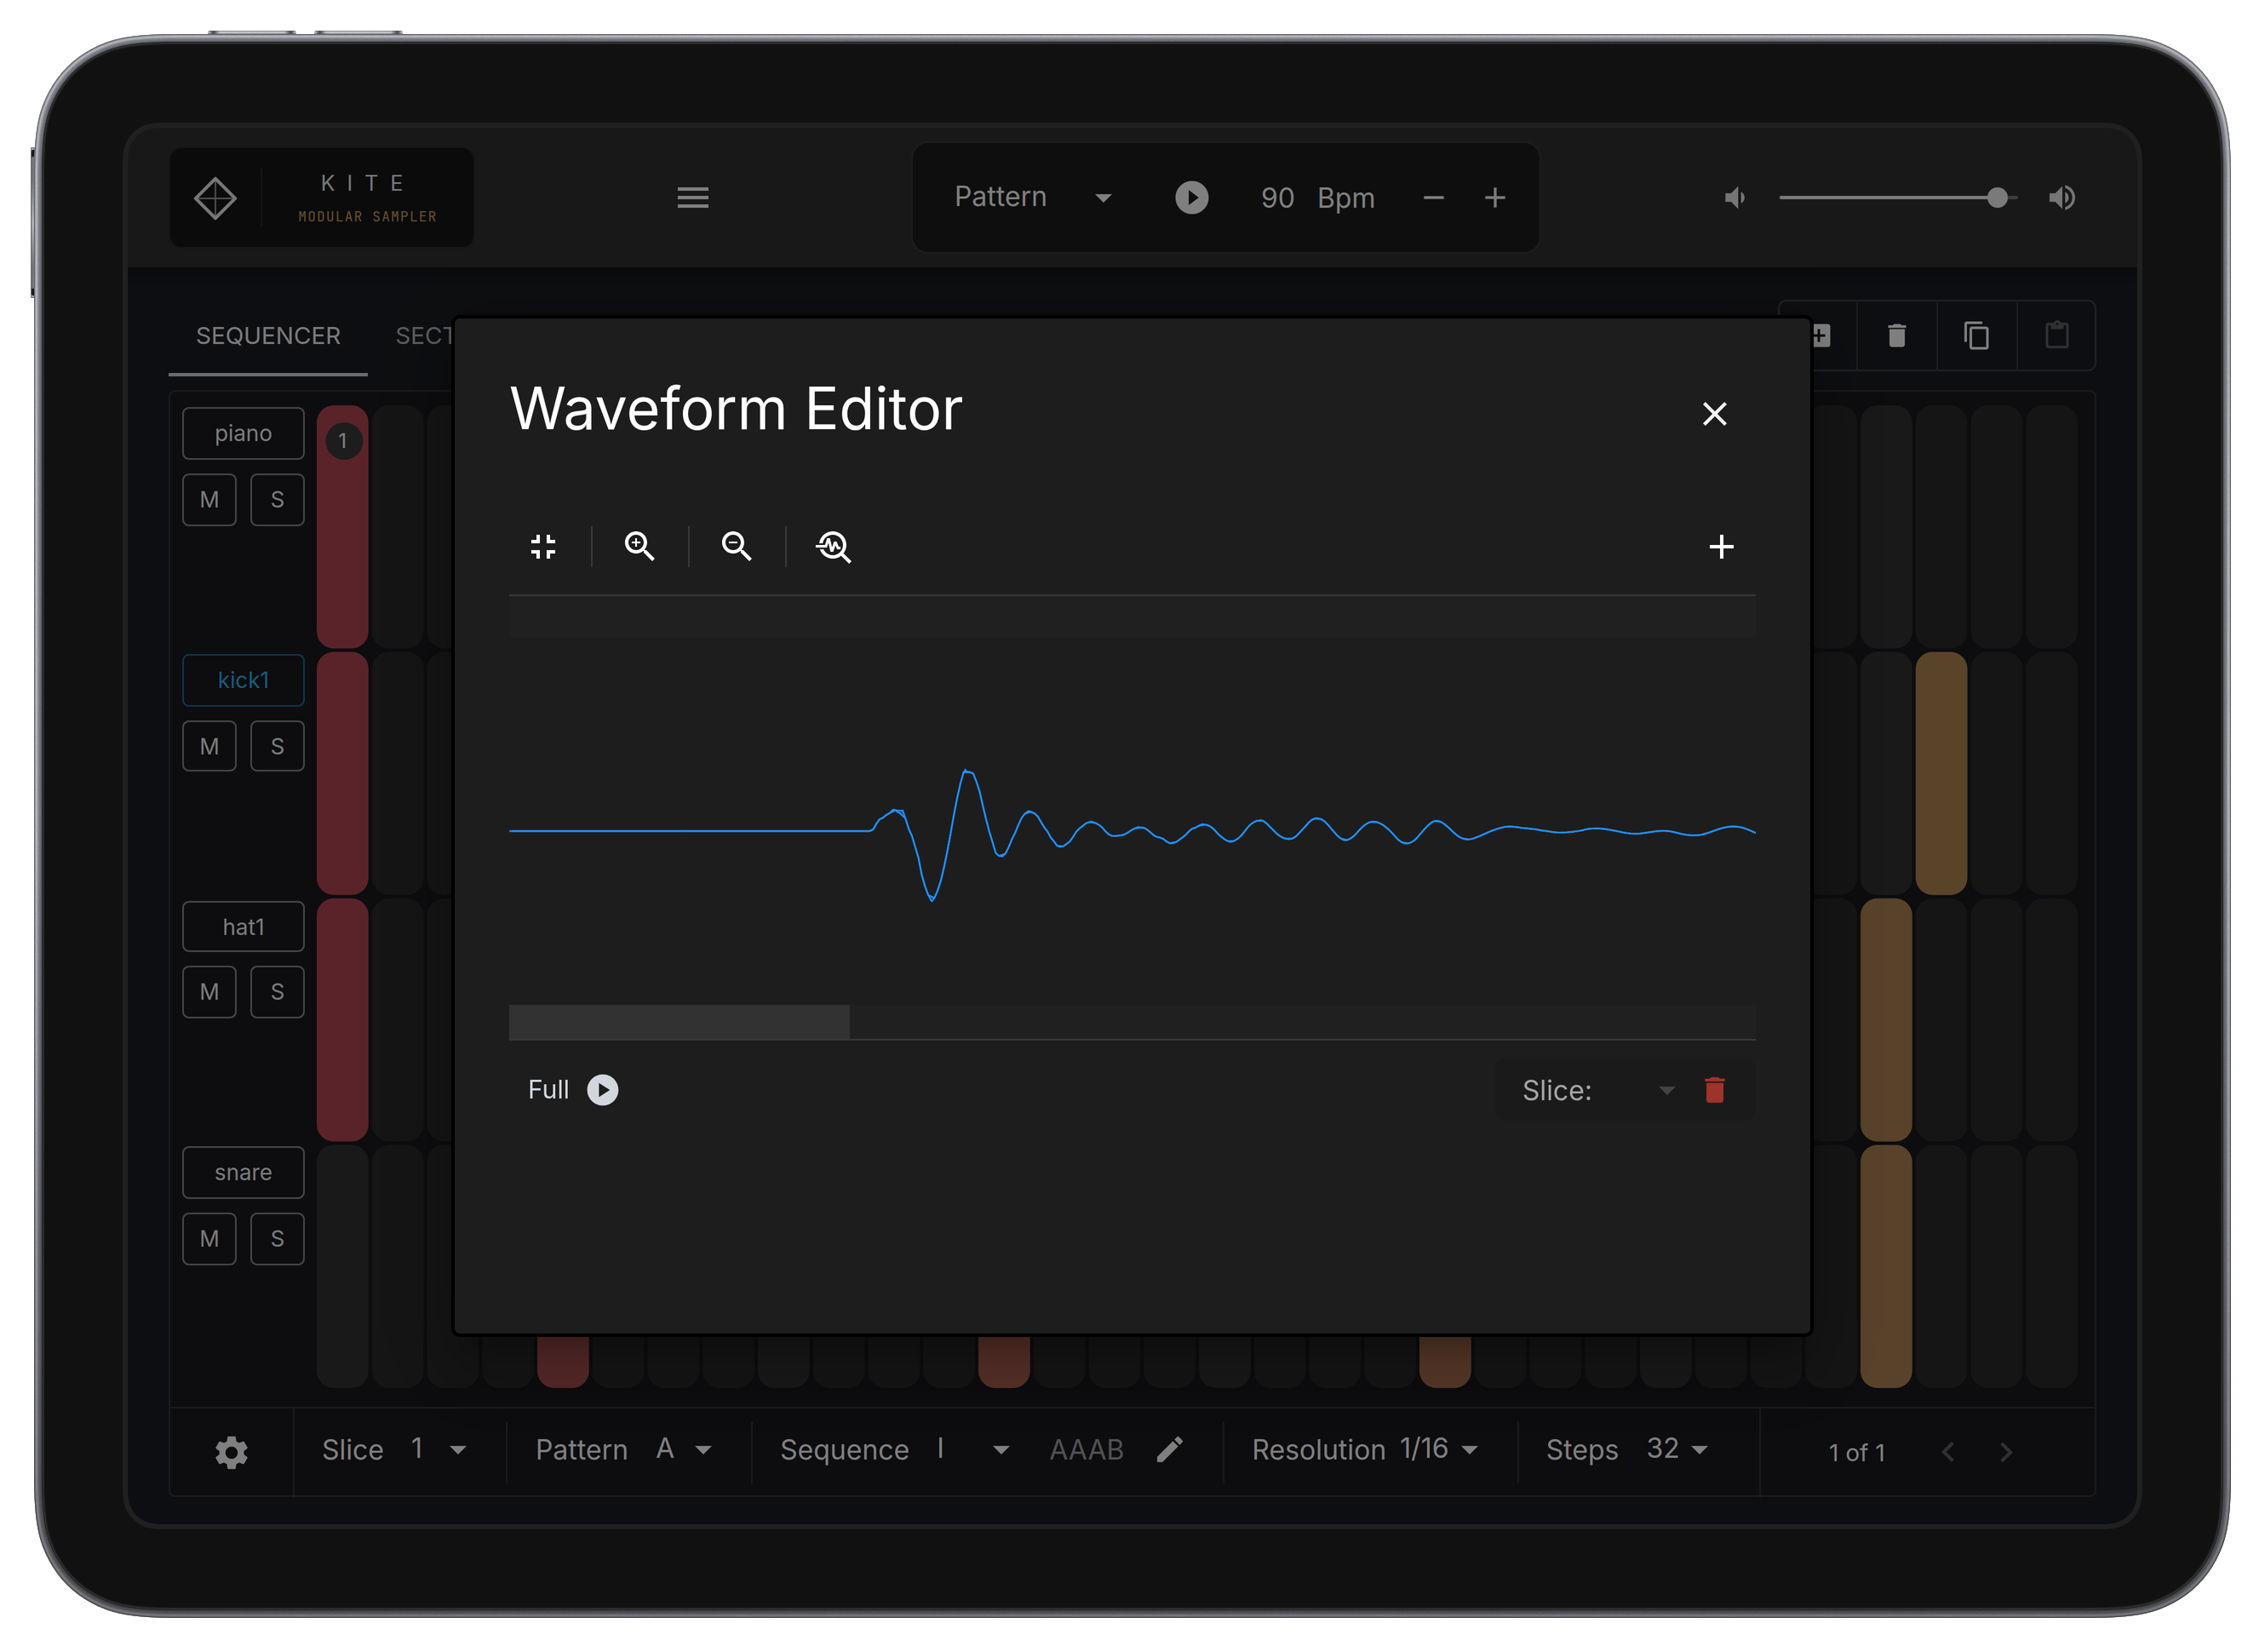The width and height of the screenshot is (2265, 1652).
Task: Open settings gear in bottom bar
Action: 231,1452
